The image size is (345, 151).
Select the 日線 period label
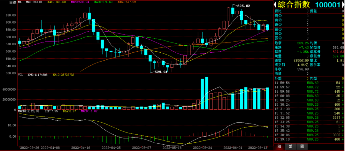[x=13, y=2]
